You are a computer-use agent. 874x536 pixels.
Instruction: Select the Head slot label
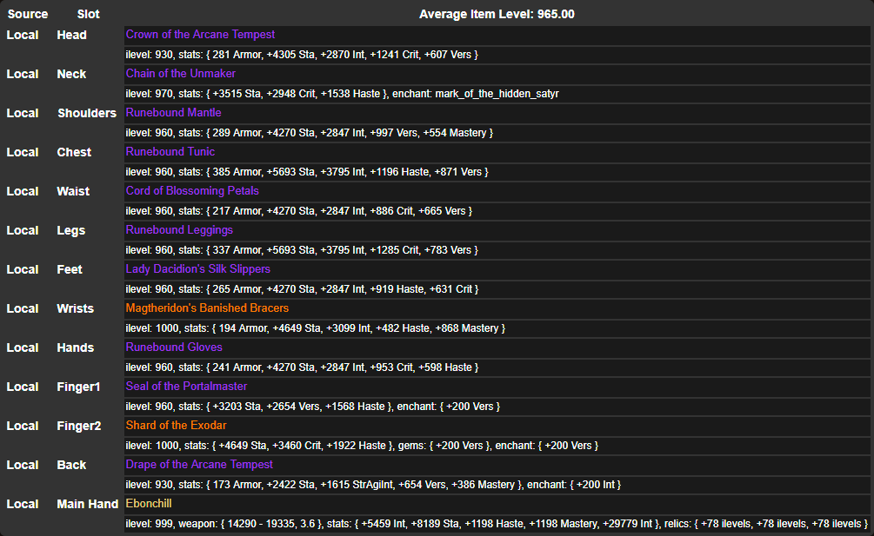point(72,35)
